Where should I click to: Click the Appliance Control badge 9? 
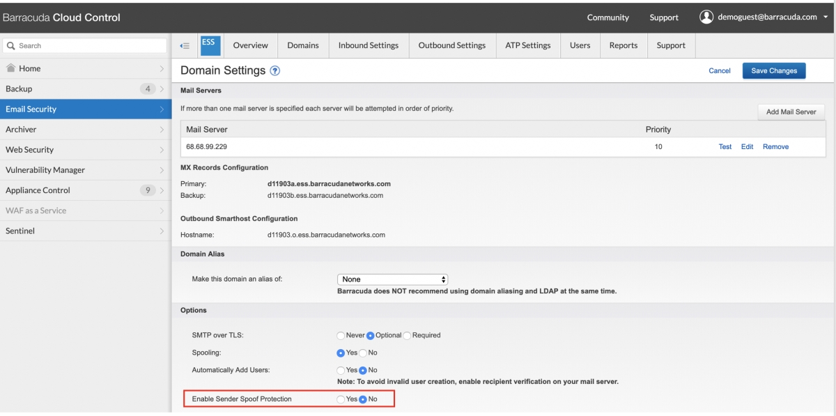click(x=147, y=190)
